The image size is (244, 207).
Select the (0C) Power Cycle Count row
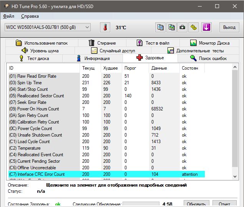(106, 129)
